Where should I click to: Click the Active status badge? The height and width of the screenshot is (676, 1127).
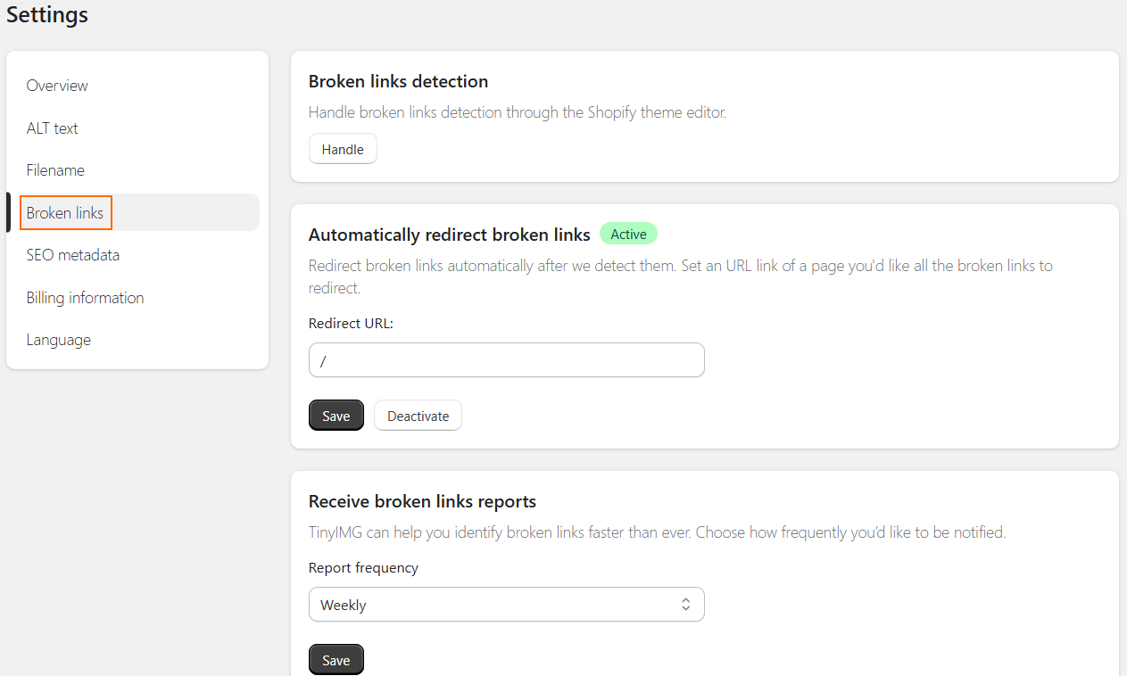(x=628, y=233)
